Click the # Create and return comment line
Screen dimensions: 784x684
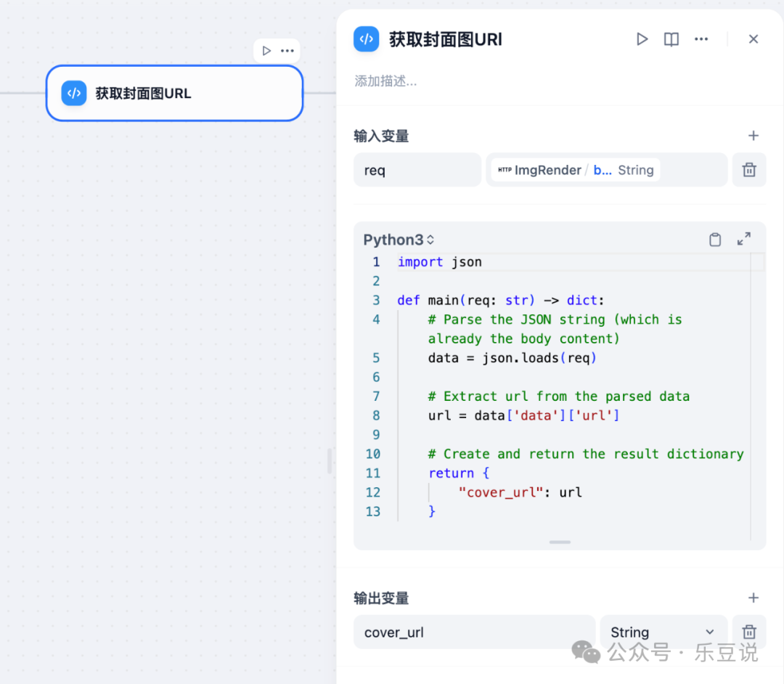pyautogui.click(x=586, y=454)
